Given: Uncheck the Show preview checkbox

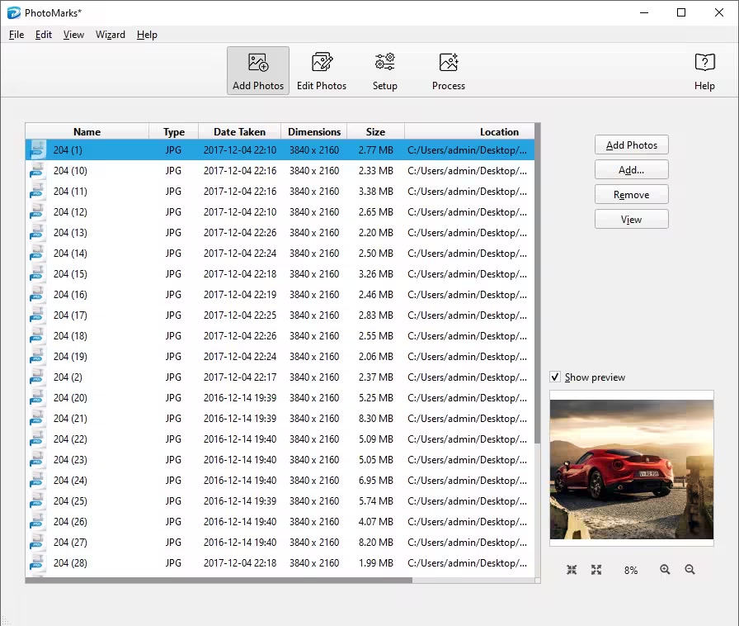Looking at the screenshot, I should coord(556,377).
